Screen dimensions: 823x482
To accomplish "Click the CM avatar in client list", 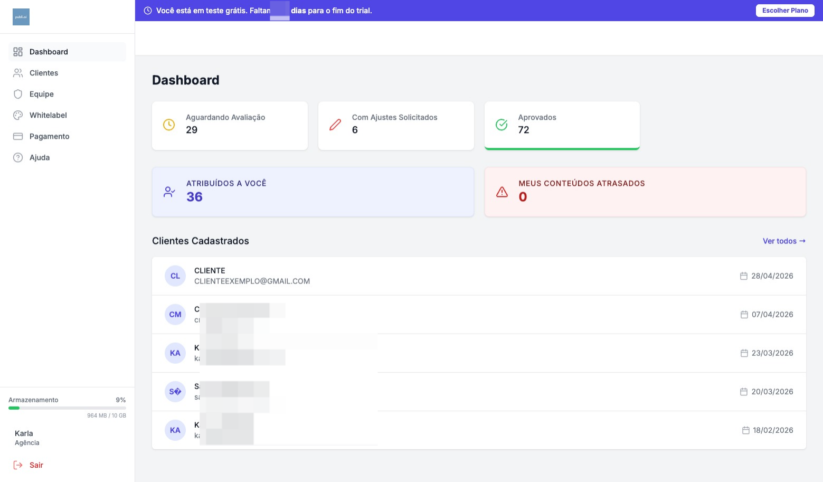I will click(175, 315).
